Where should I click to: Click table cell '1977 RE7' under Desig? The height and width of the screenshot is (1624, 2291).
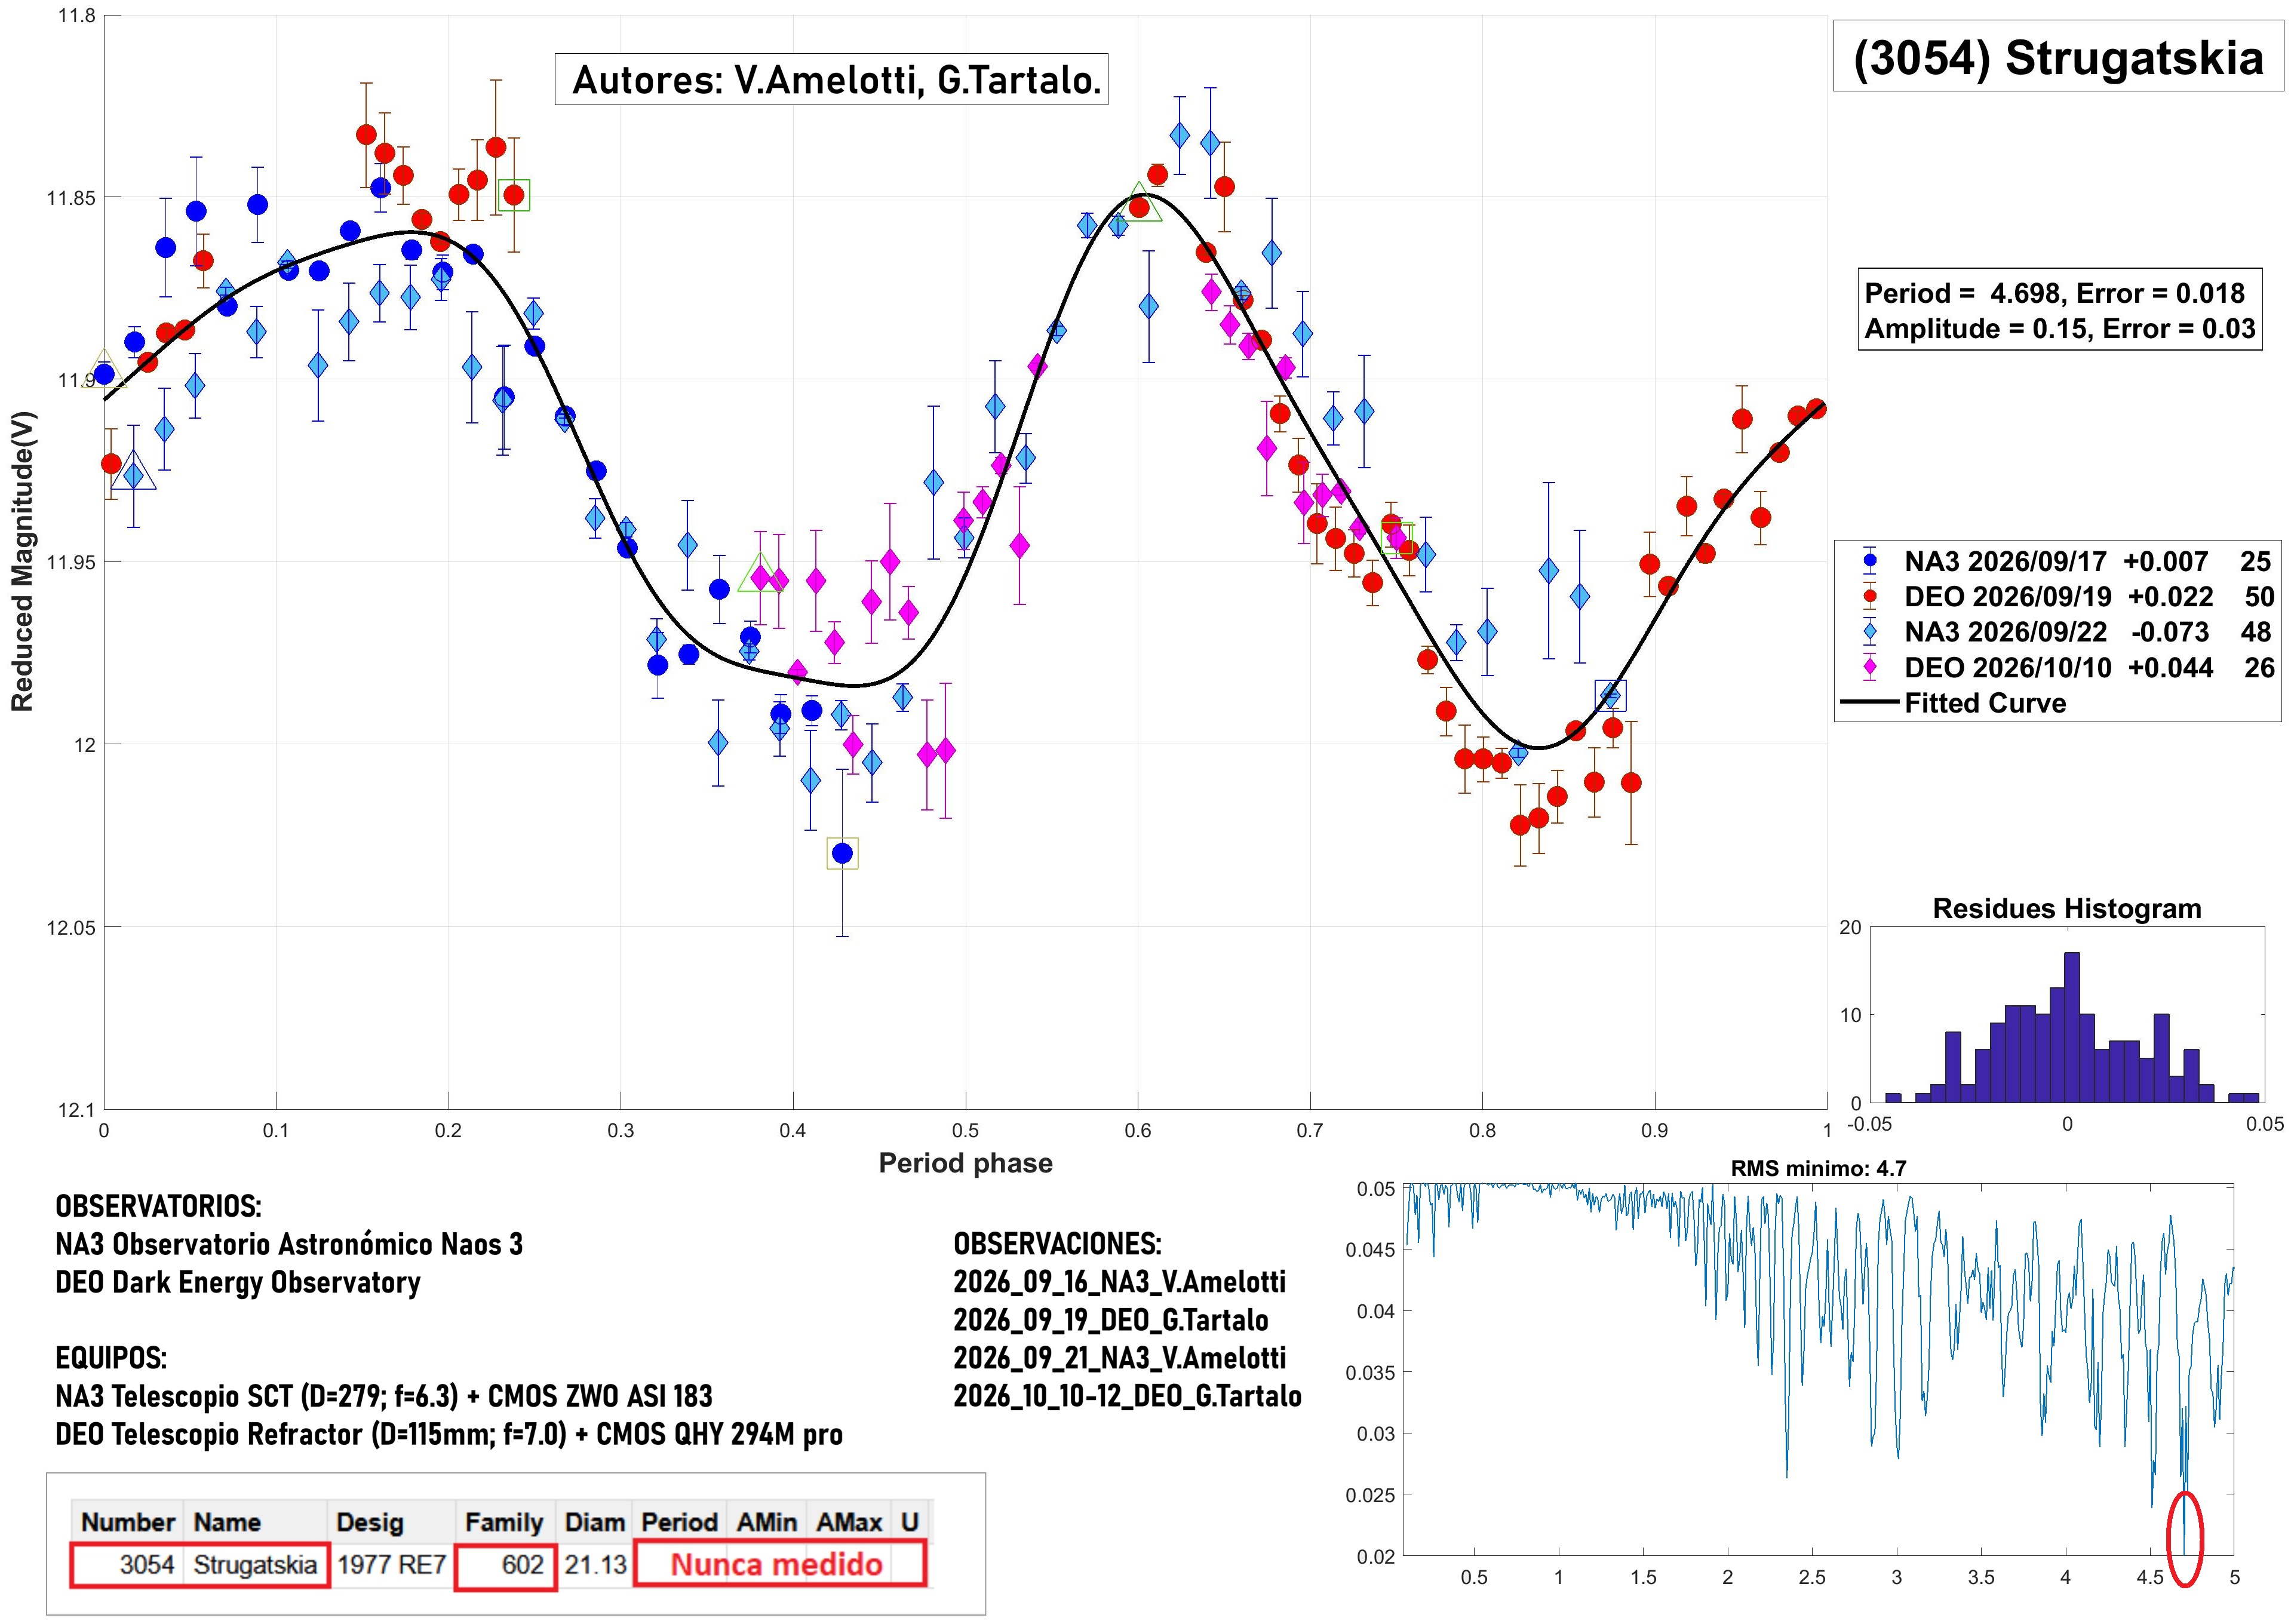coord(391,1564)
